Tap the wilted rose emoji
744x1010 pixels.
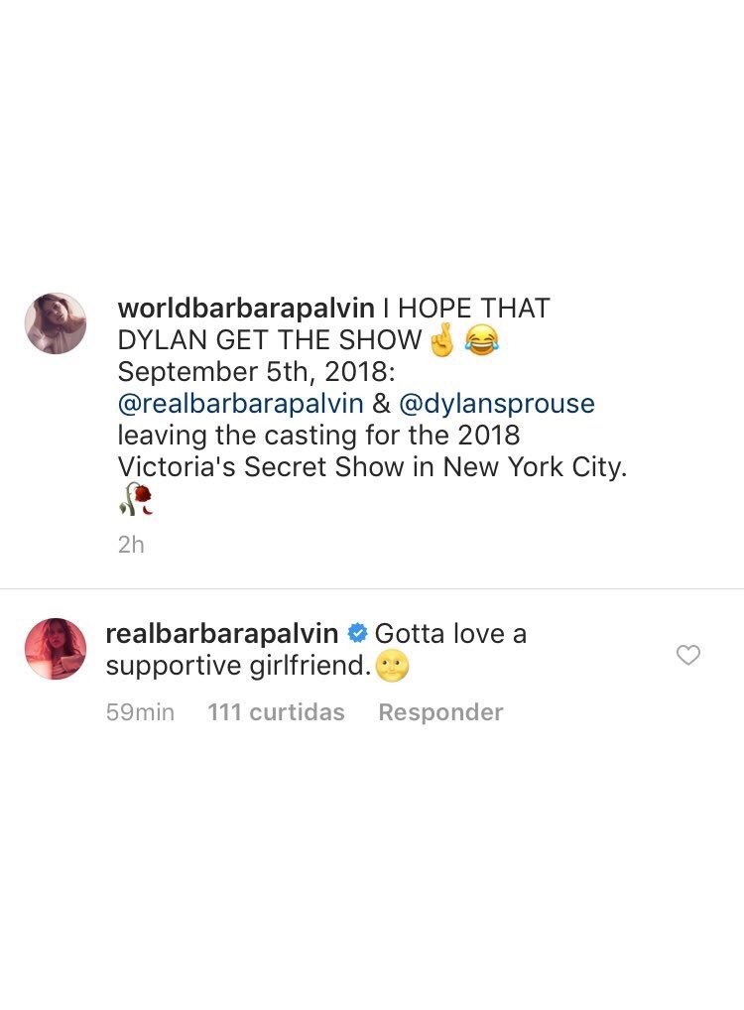pyautogui.click(x=137, y=499)
